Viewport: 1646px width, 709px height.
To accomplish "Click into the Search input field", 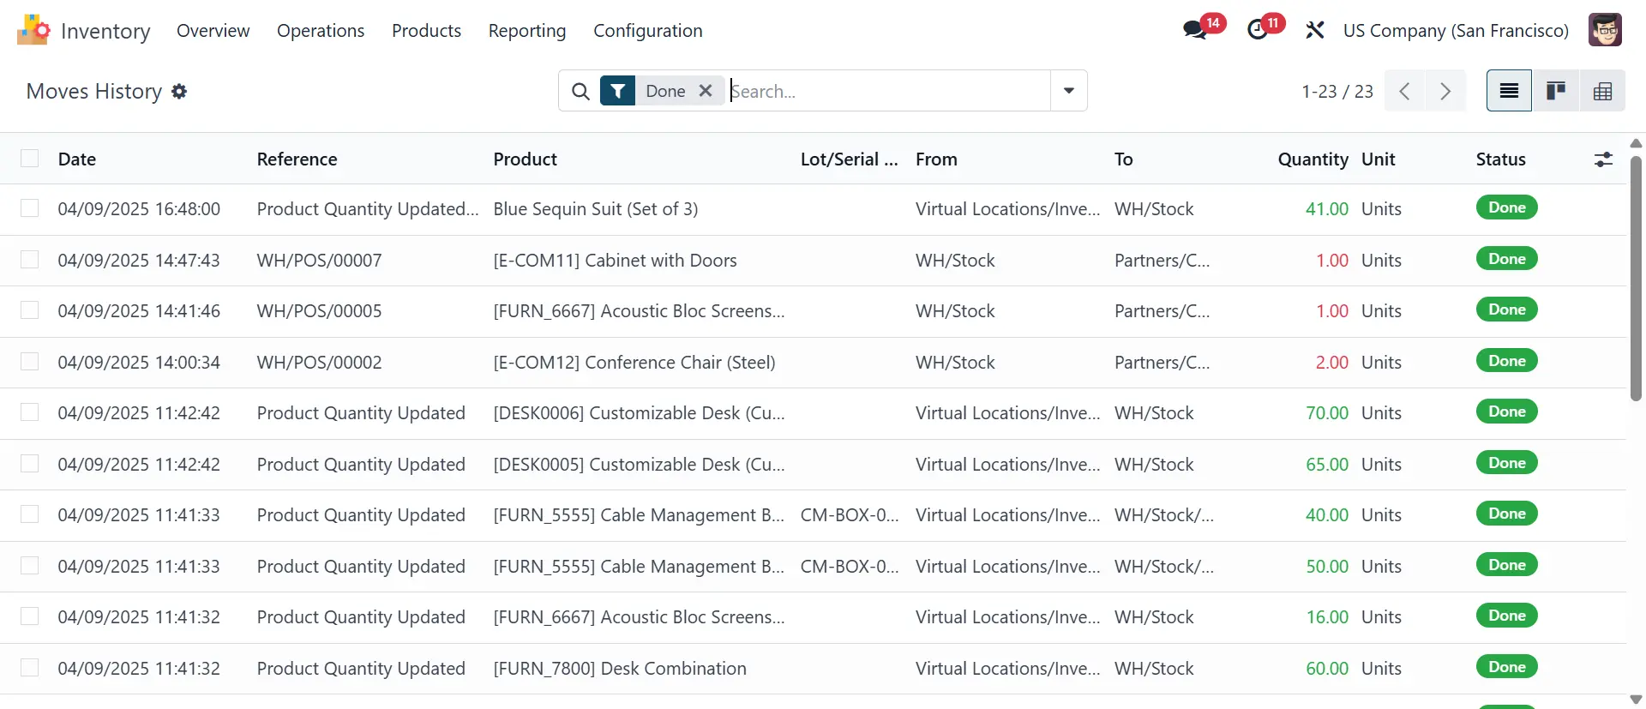I will coord(887,91).
